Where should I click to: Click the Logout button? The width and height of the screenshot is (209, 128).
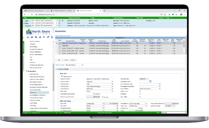[161, 18]
